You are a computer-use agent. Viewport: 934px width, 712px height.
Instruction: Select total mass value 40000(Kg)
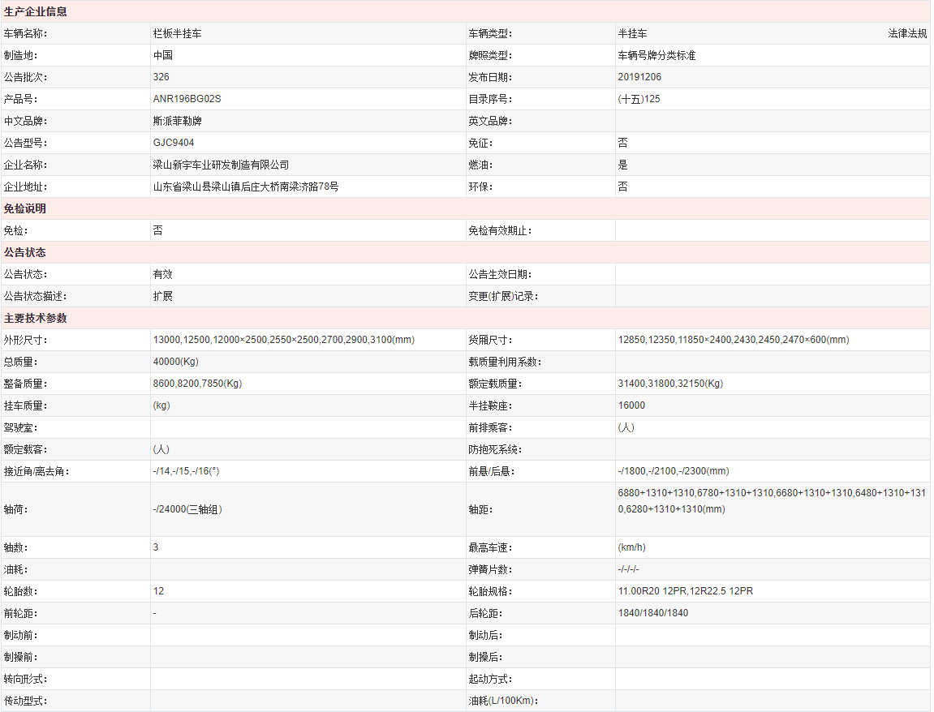(x=176, y=362)
